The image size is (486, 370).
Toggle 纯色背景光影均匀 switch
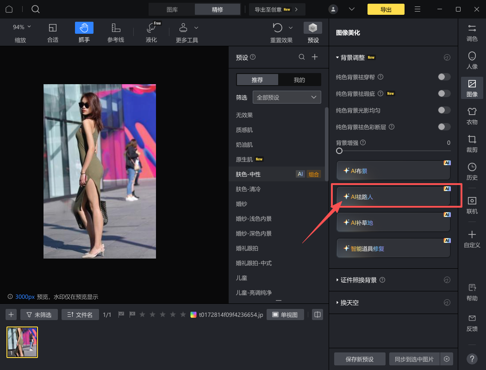(x=444, y=110)
